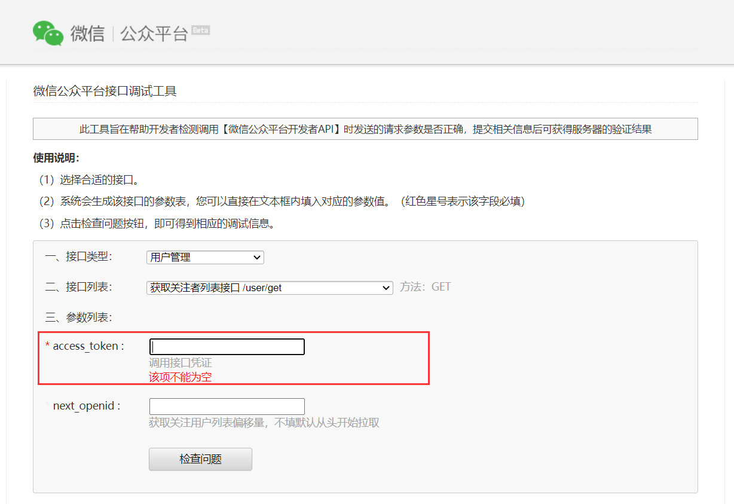This screenshot has width=734, height=504.
Task: Select the tool description banner text
Action: pyautogui.click(x=366, y=129)
